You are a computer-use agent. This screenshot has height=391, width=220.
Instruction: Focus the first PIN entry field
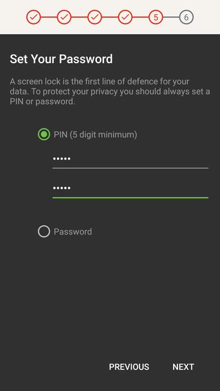130,159
